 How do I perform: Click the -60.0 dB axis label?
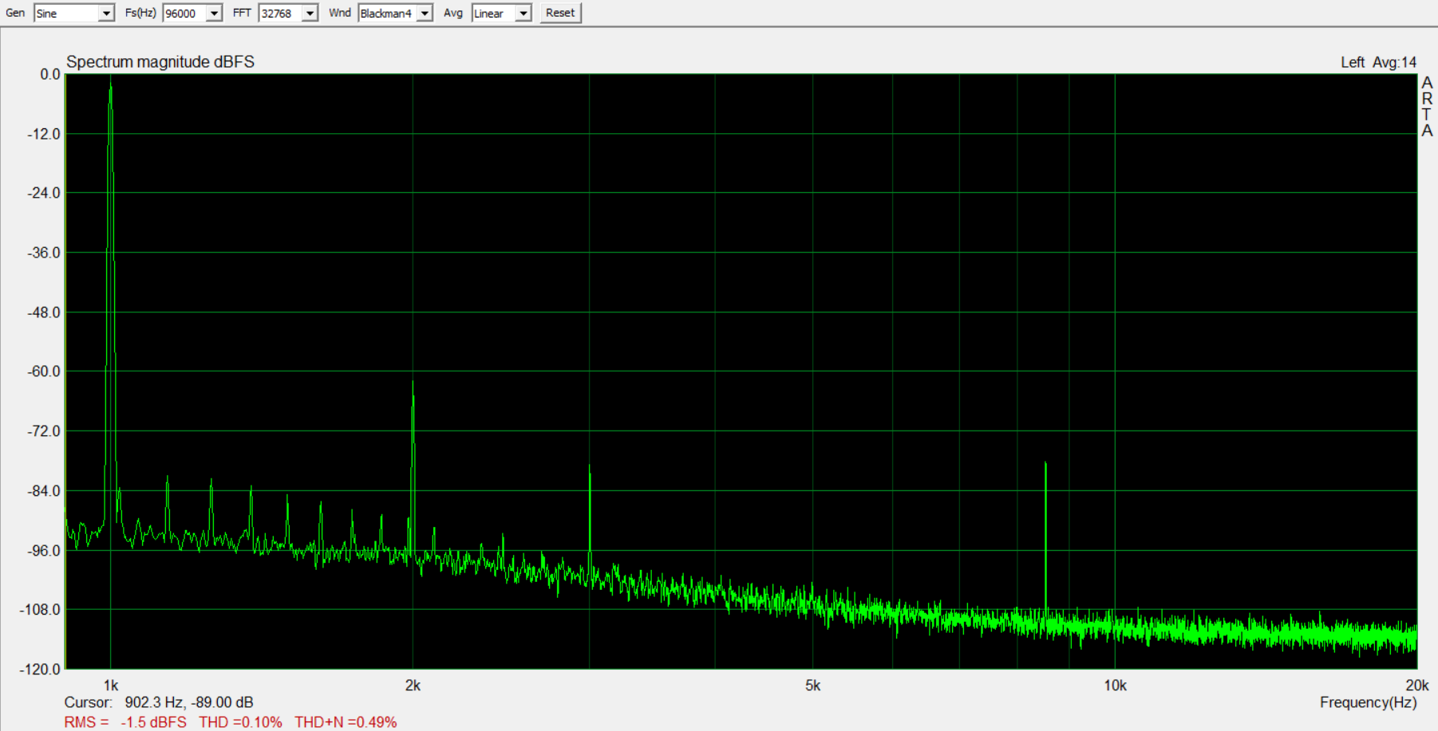coord(44,371)
